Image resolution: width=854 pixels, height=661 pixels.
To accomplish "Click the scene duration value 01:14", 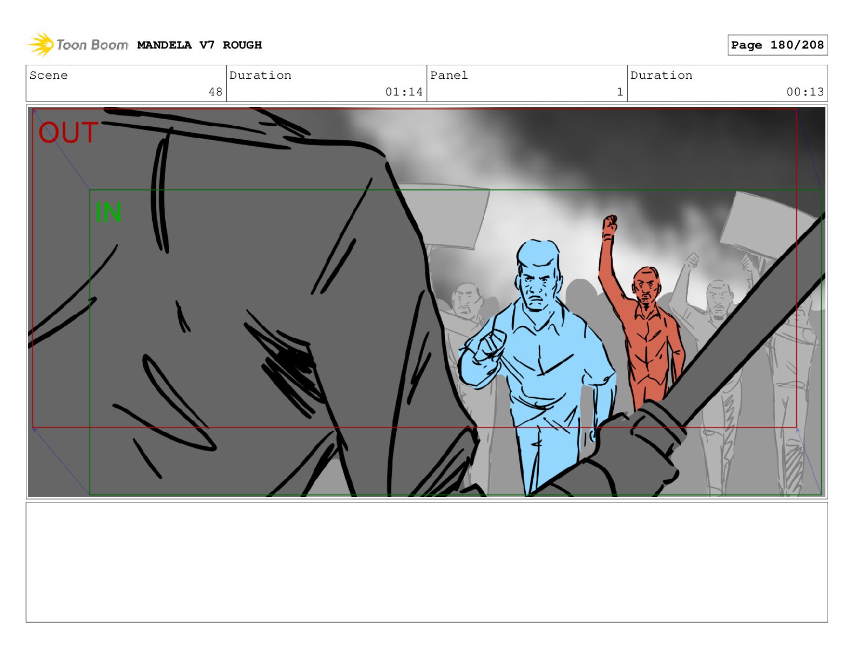I will [x=404, y=92].
